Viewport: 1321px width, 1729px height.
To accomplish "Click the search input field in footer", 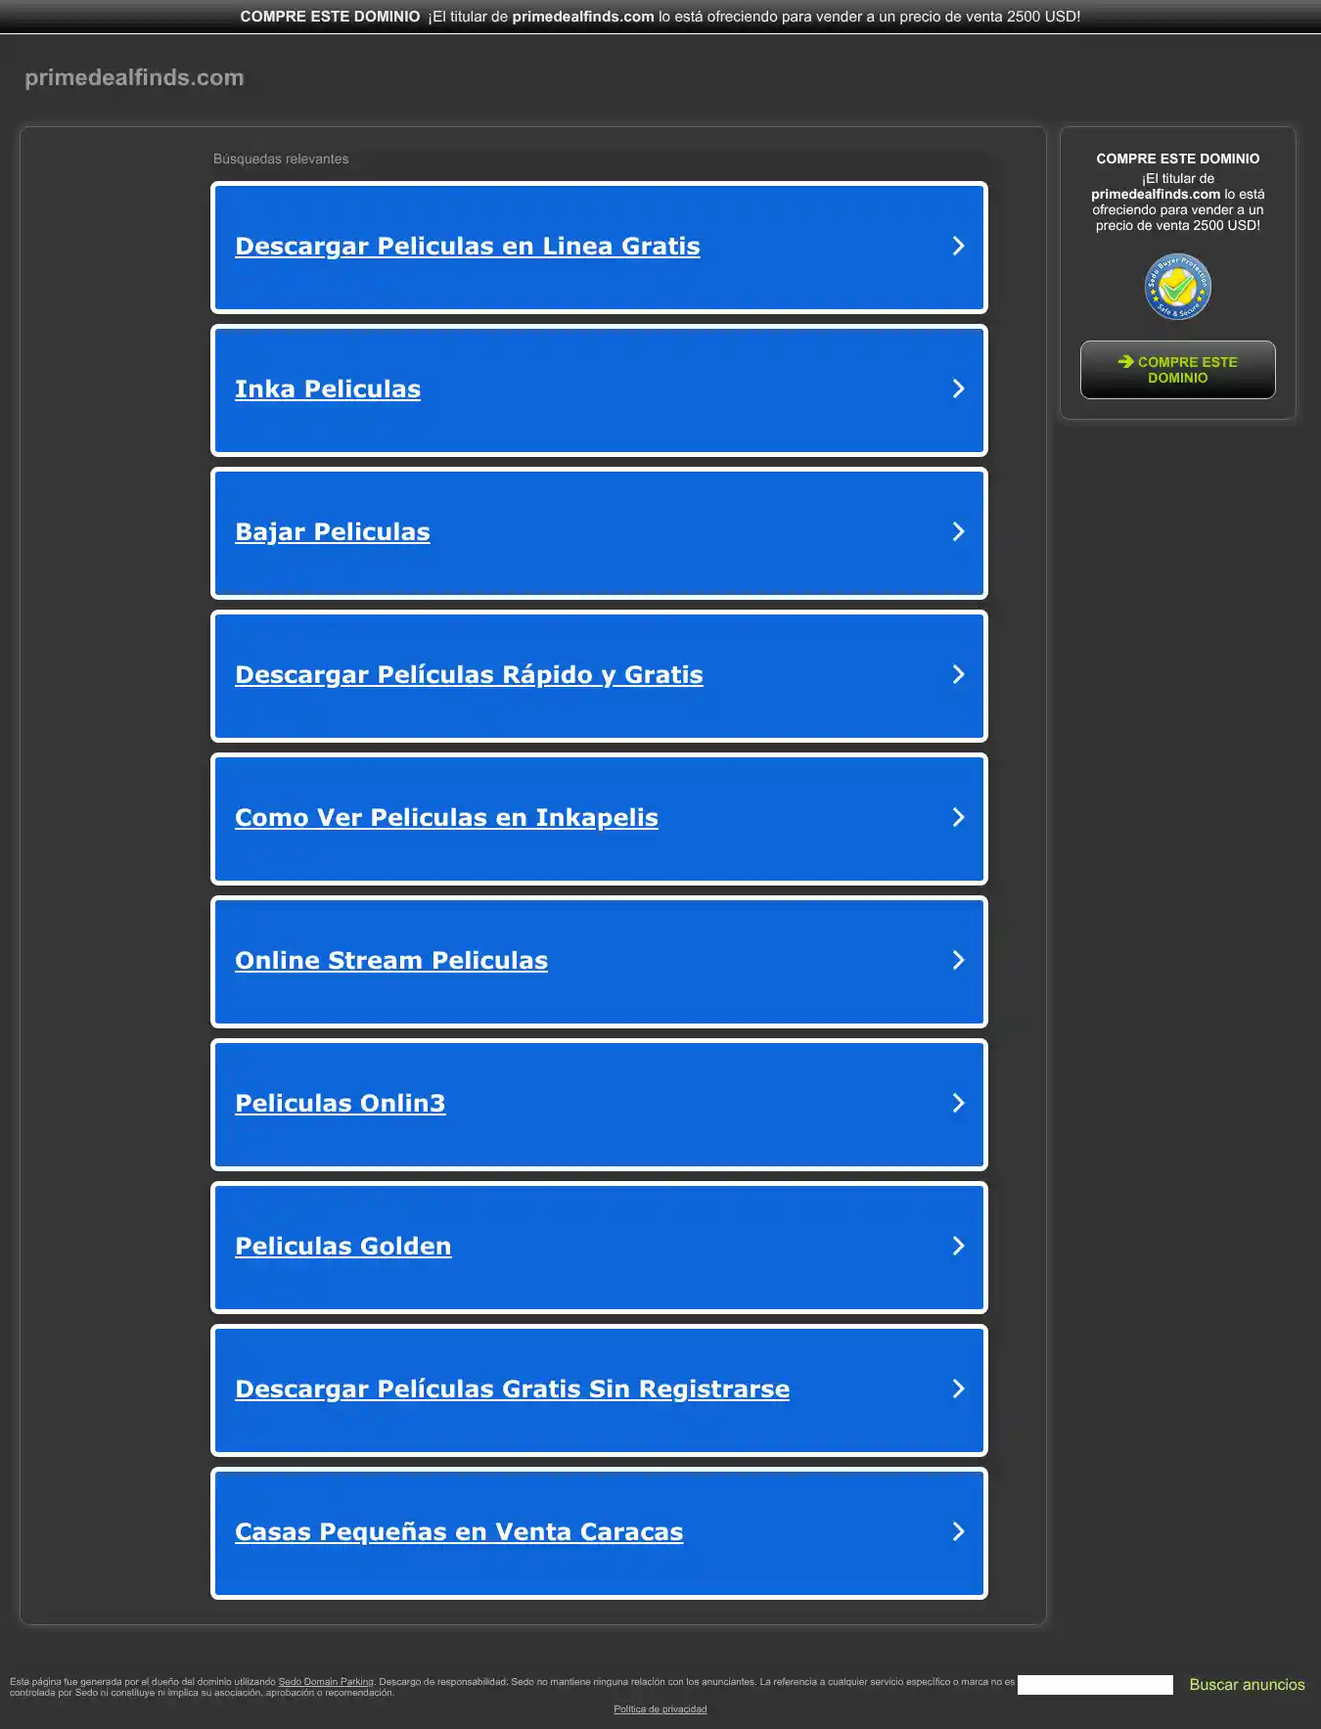I will click(1095, 1685).
